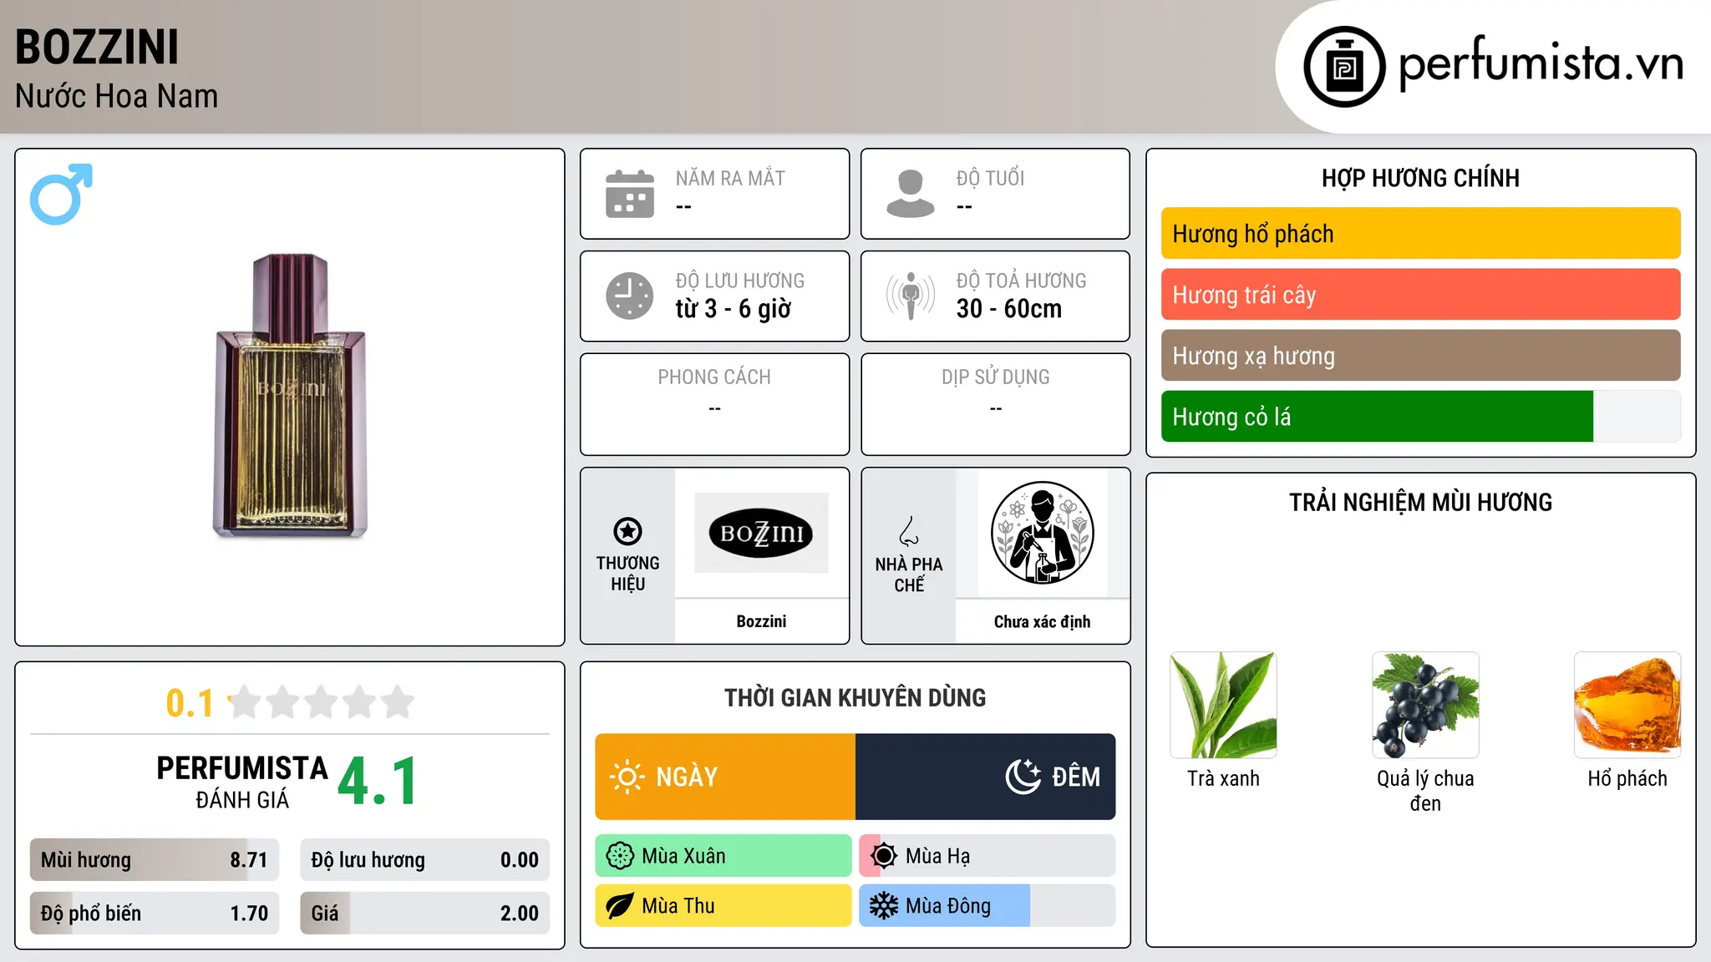This screenshot has width=1711, height=962.
Task: Select the Ngày daytime bar
Action: click(725, 777)
